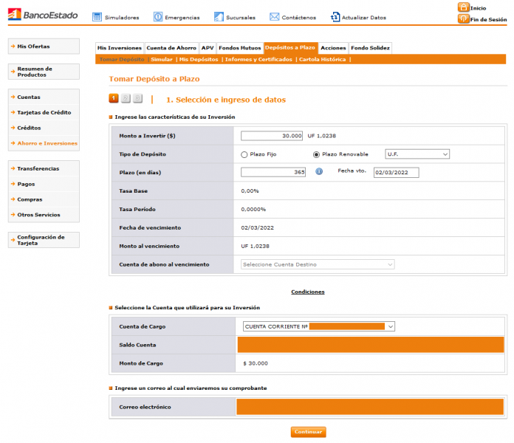Click the Fin de Sesión icon
The image size is (514, 443).
pos(464,19)
